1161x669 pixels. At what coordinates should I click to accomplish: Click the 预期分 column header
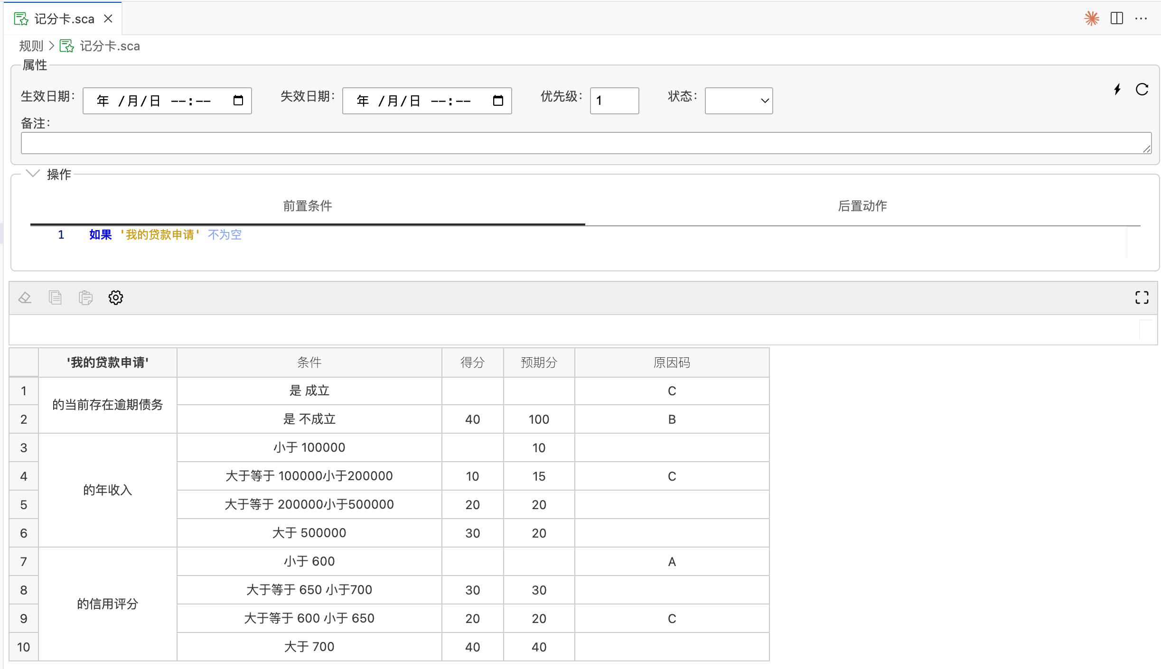tap(539, 362)
